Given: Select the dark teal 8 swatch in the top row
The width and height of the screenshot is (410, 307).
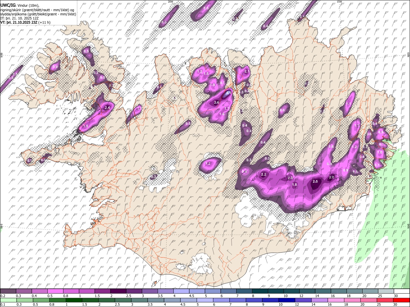Looking at the screenshot, I should tap(260, 291).
